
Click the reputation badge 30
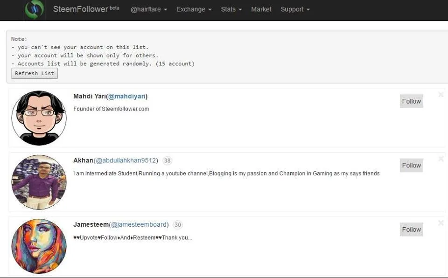[x=178, y=224]
